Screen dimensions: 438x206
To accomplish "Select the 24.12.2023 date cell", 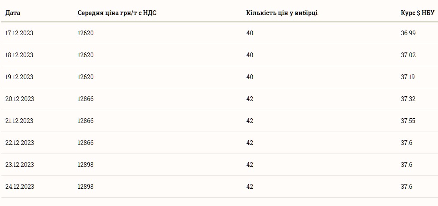I will click(20, 187).
